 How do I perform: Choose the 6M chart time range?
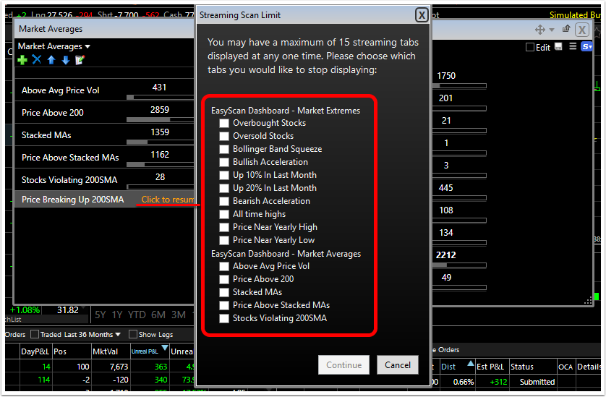click(x=158, y=315)
